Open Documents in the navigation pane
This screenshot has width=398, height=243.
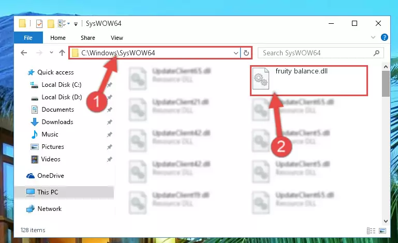(57, 110)
